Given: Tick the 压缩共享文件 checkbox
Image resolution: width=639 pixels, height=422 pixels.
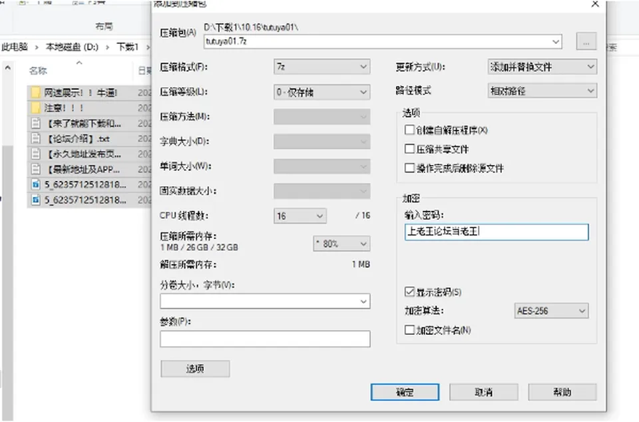Looking at the screenshot, I should point(409,149).
